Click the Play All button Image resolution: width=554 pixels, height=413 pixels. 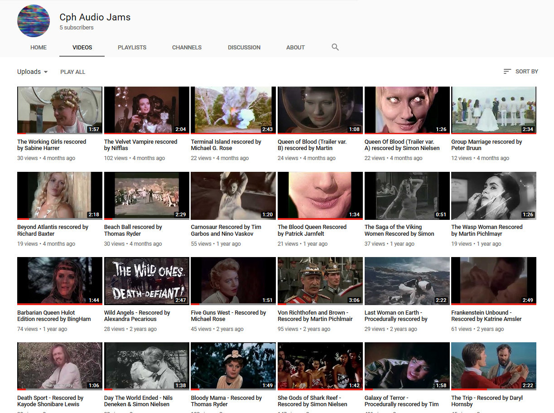click(x=73, y=72)
